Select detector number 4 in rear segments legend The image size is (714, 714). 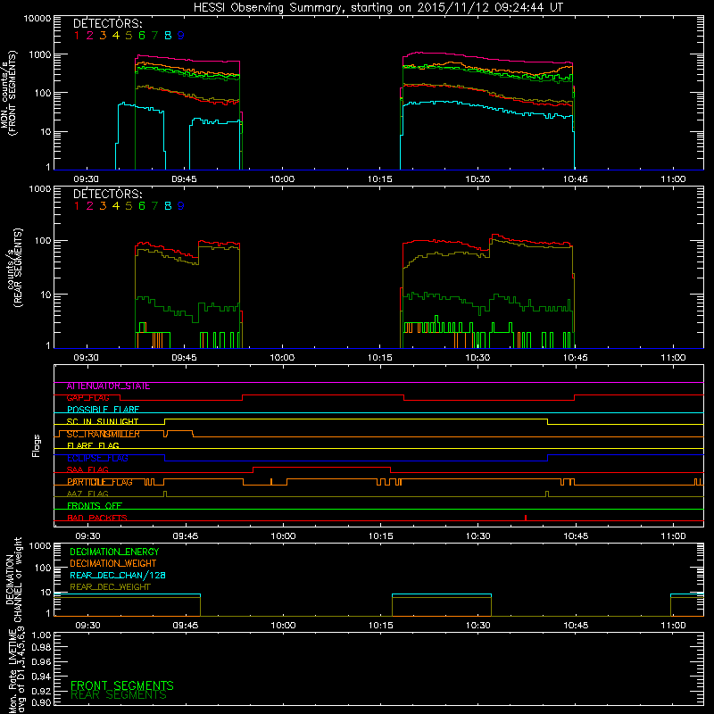click(116, 206)
